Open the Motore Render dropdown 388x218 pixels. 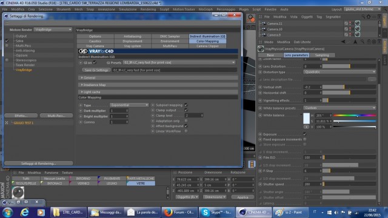(x=53, y=30)
